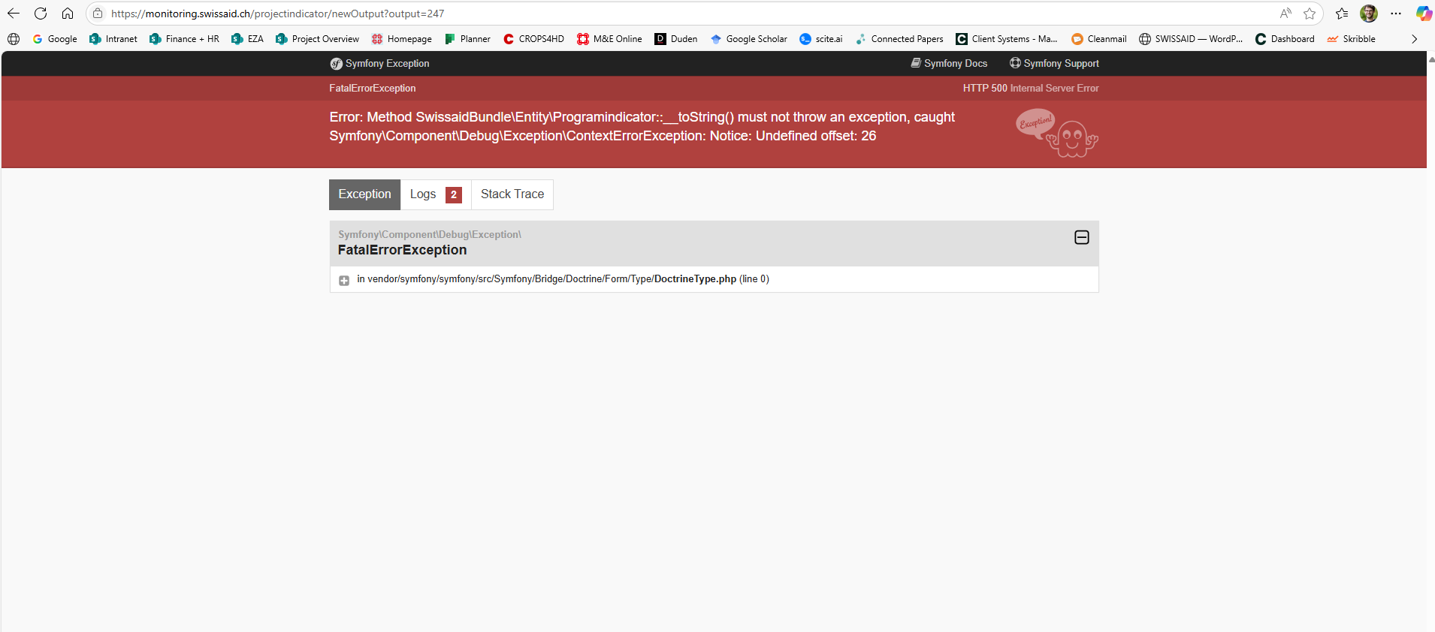Go to browser Home icon

pyautogui.click(x=68, y=14)
